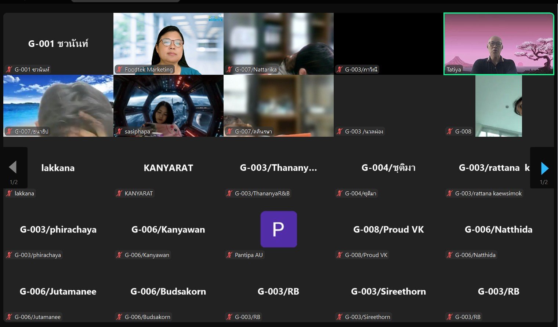Select G-006/Kanyawan participant tile
558x327 pixels.
point(169,229)
